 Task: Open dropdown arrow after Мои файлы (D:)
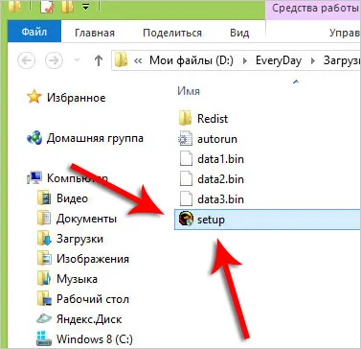point(245,60)
